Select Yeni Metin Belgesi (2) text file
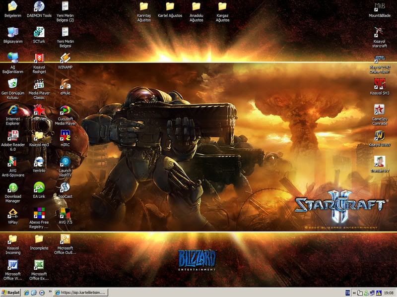Viewport: 397px width, 297px height. pos(65,11)
